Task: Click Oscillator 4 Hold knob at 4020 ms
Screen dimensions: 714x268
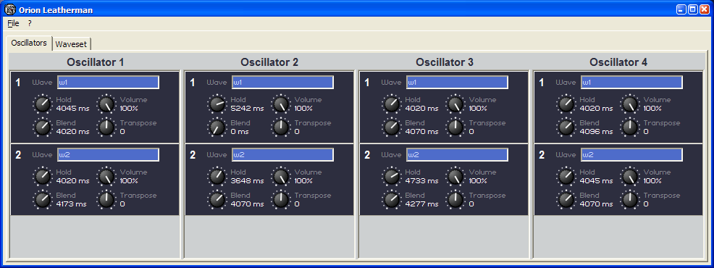Action: click(566, 104)
